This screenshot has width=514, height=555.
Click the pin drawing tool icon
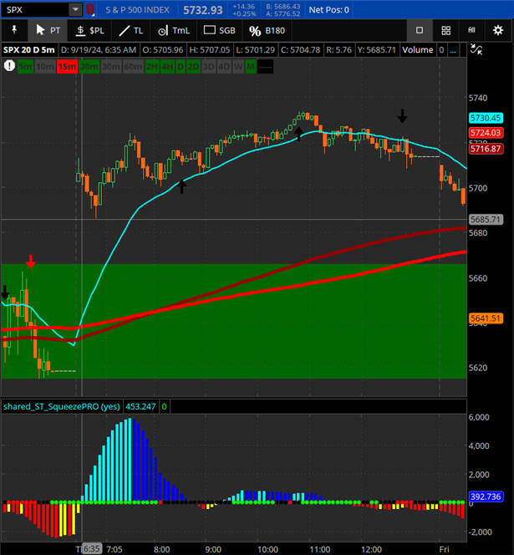[x=14, y=30]
